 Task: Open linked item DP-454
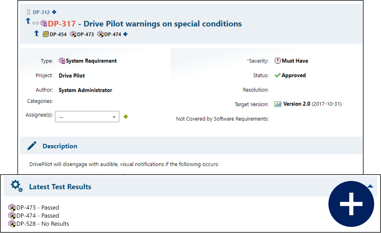point(58,34)
